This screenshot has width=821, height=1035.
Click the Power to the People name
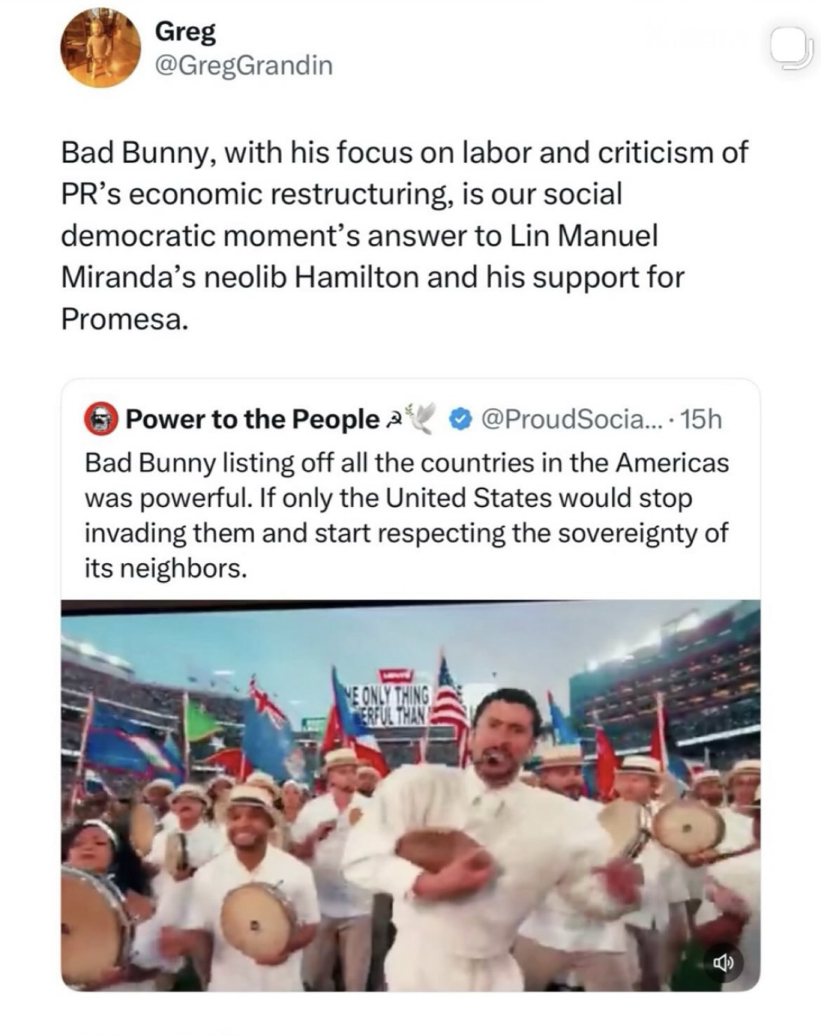coord(252,419)
